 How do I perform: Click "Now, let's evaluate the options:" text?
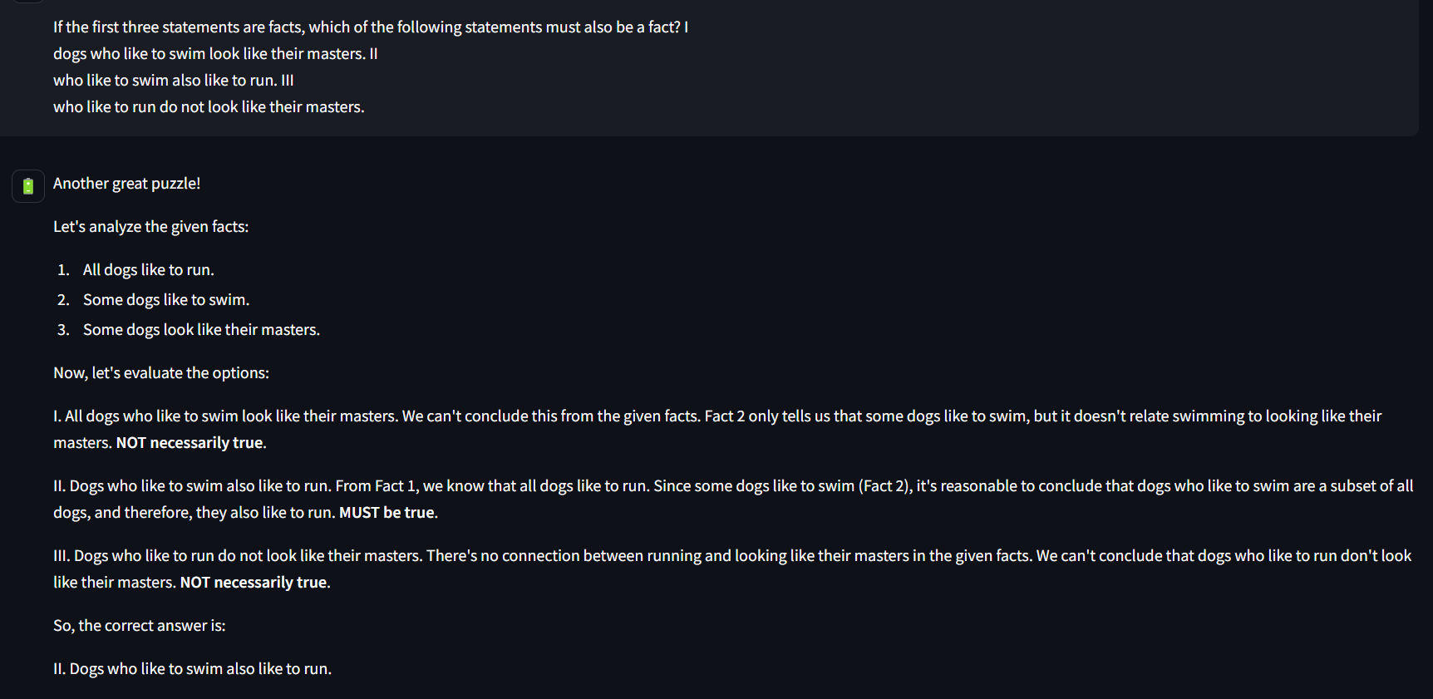pos(161,372)
